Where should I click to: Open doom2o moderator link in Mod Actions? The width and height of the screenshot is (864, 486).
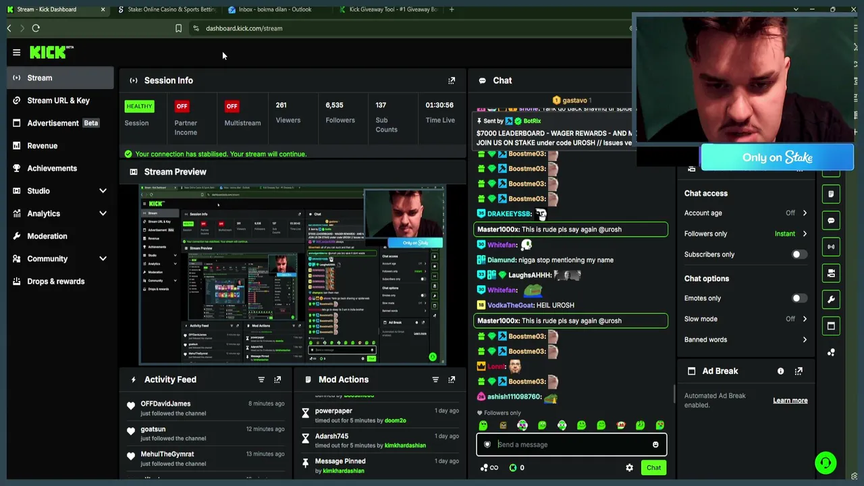(396, 421)
